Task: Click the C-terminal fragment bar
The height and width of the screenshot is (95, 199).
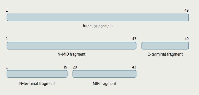Action: point(165,45)
